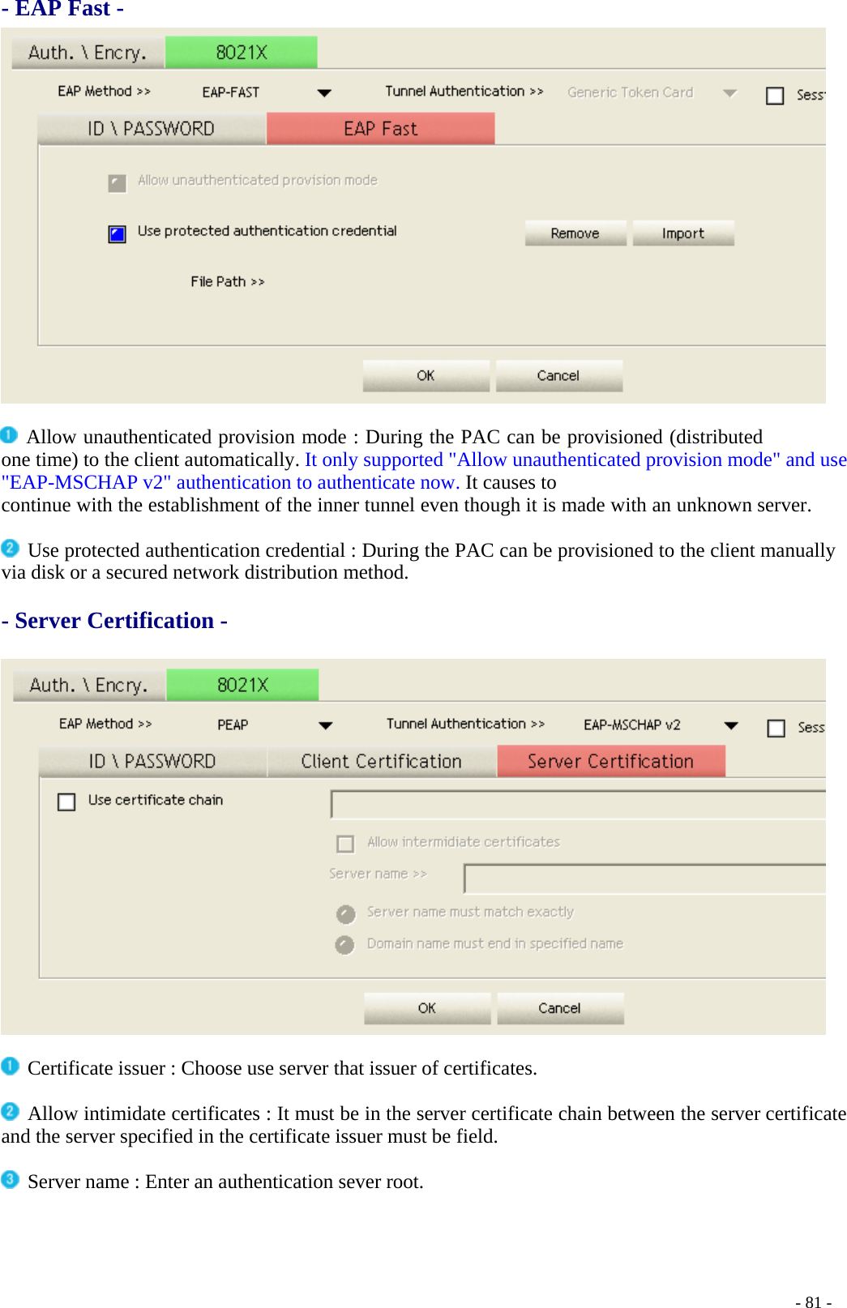Open the Generic Token Card dropdown
Viewport: 847px width, 1308px height.
tap(729, 92)
